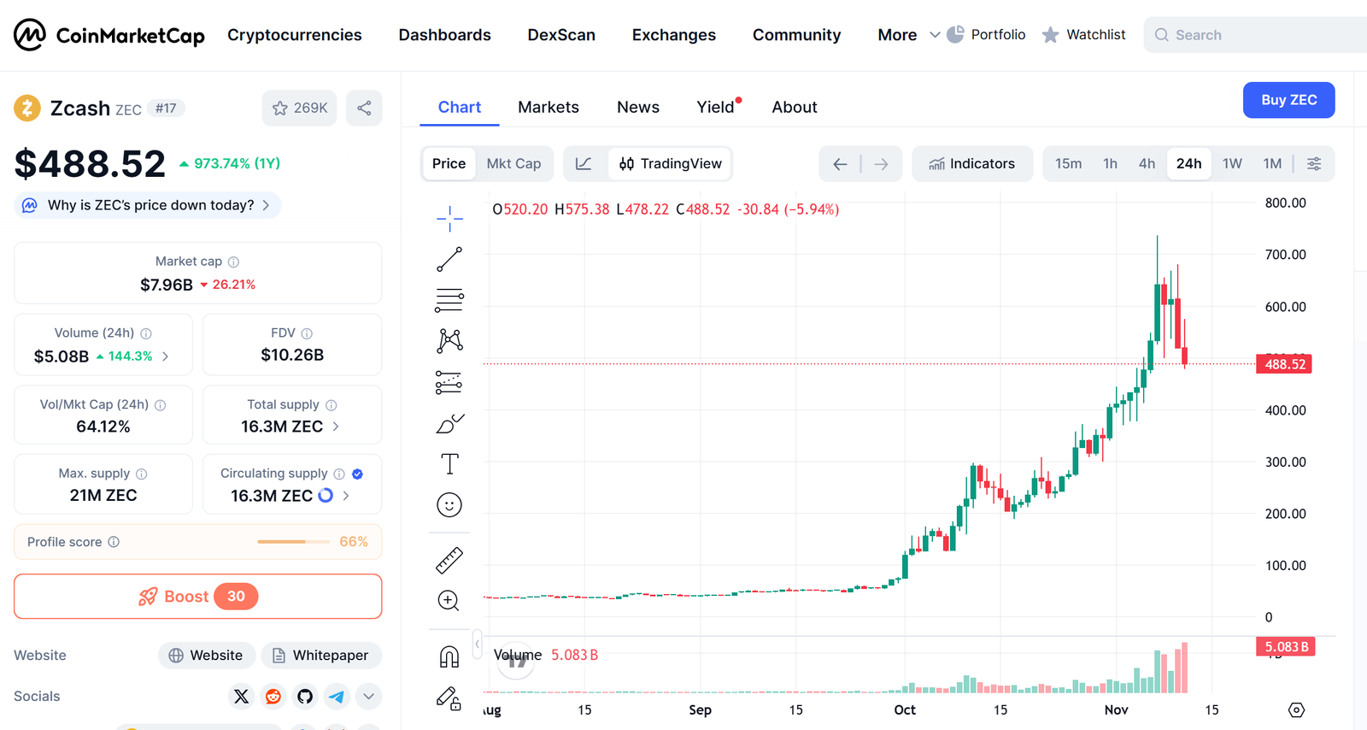Click the Profile score progress bar

[293, 542]
